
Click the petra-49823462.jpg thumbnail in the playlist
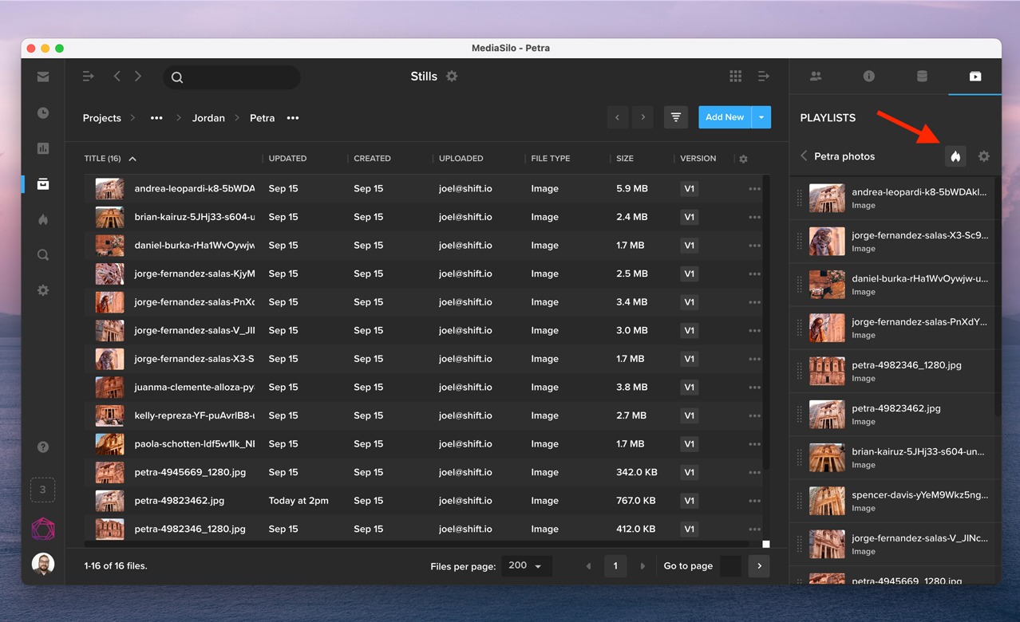826,415
